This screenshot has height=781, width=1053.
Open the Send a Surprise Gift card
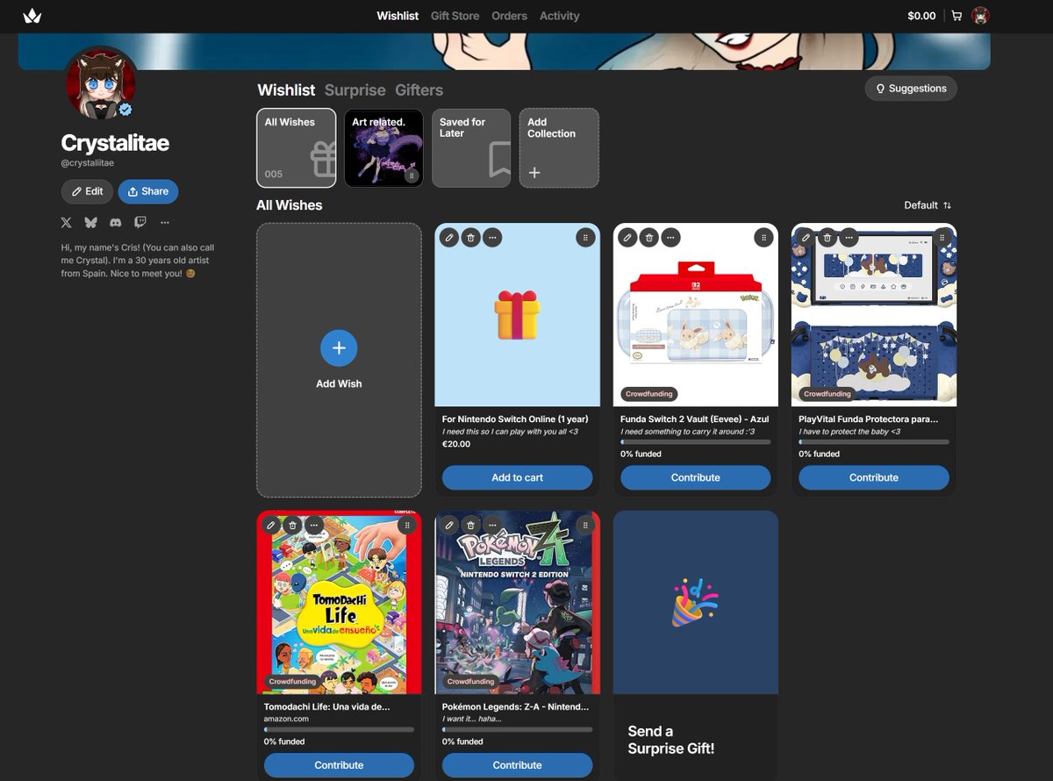click(695, 641)
